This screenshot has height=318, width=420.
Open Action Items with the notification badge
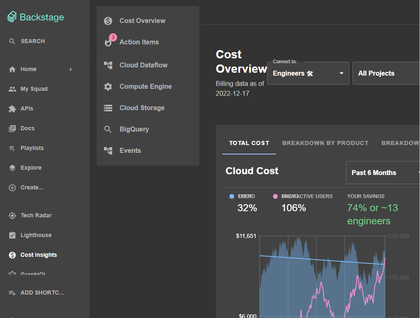[139, 42]
